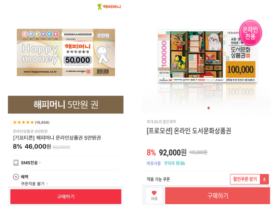Select the 바로사용 tag

154,163
